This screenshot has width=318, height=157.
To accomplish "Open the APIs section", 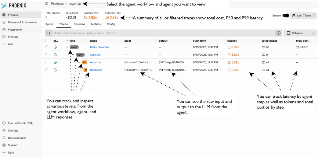I will (x=11, y=44).
